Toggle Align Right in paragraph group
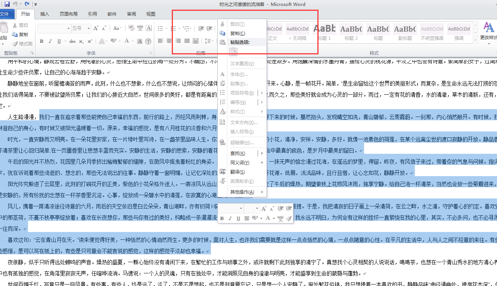The width and height of the screenshot is (497, 286). pyautogui.click(x=178, y=41)
